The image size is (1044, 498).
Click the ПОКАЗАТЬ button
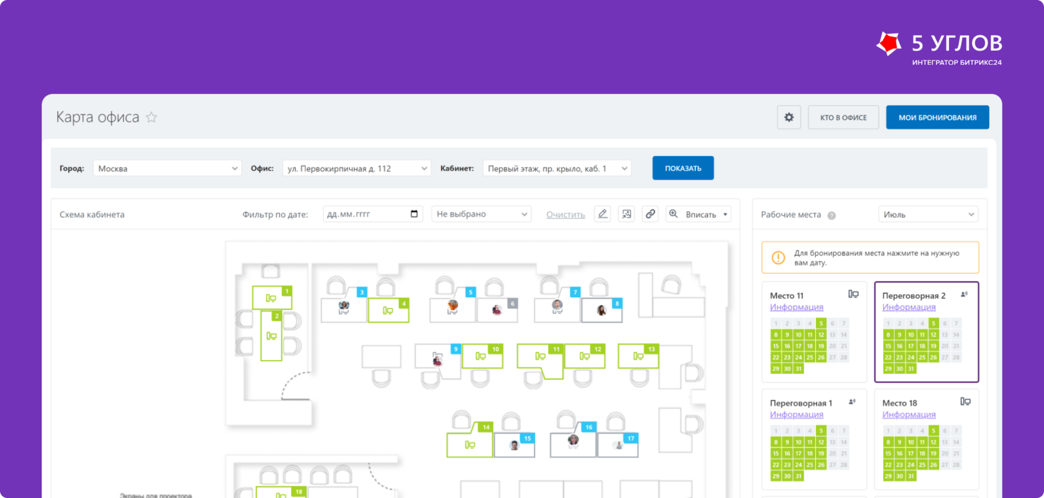pyautogui.click(x=683, y=168)
